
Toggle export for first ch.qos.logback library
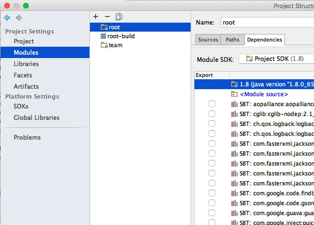pyautogui.click(x=212, y=124)
